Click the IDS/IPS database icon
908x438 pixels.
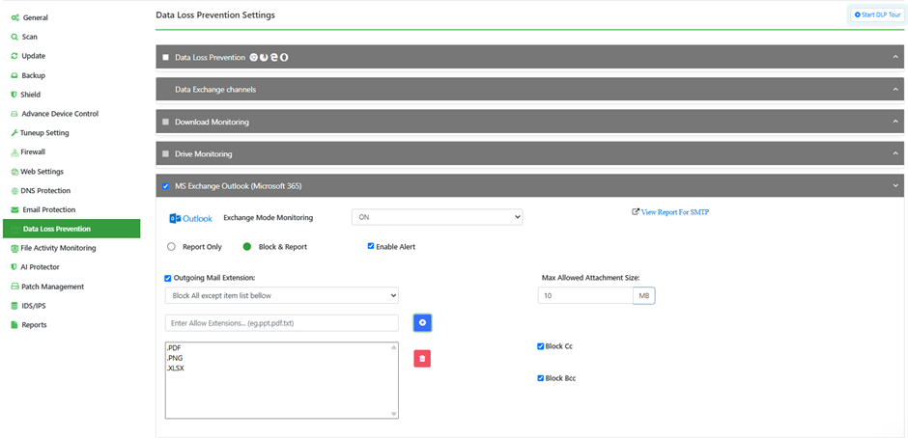[x=14, y=306]
